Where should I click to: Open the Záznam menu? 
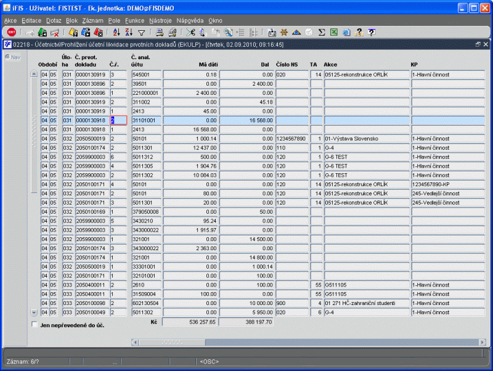point(92,20)
